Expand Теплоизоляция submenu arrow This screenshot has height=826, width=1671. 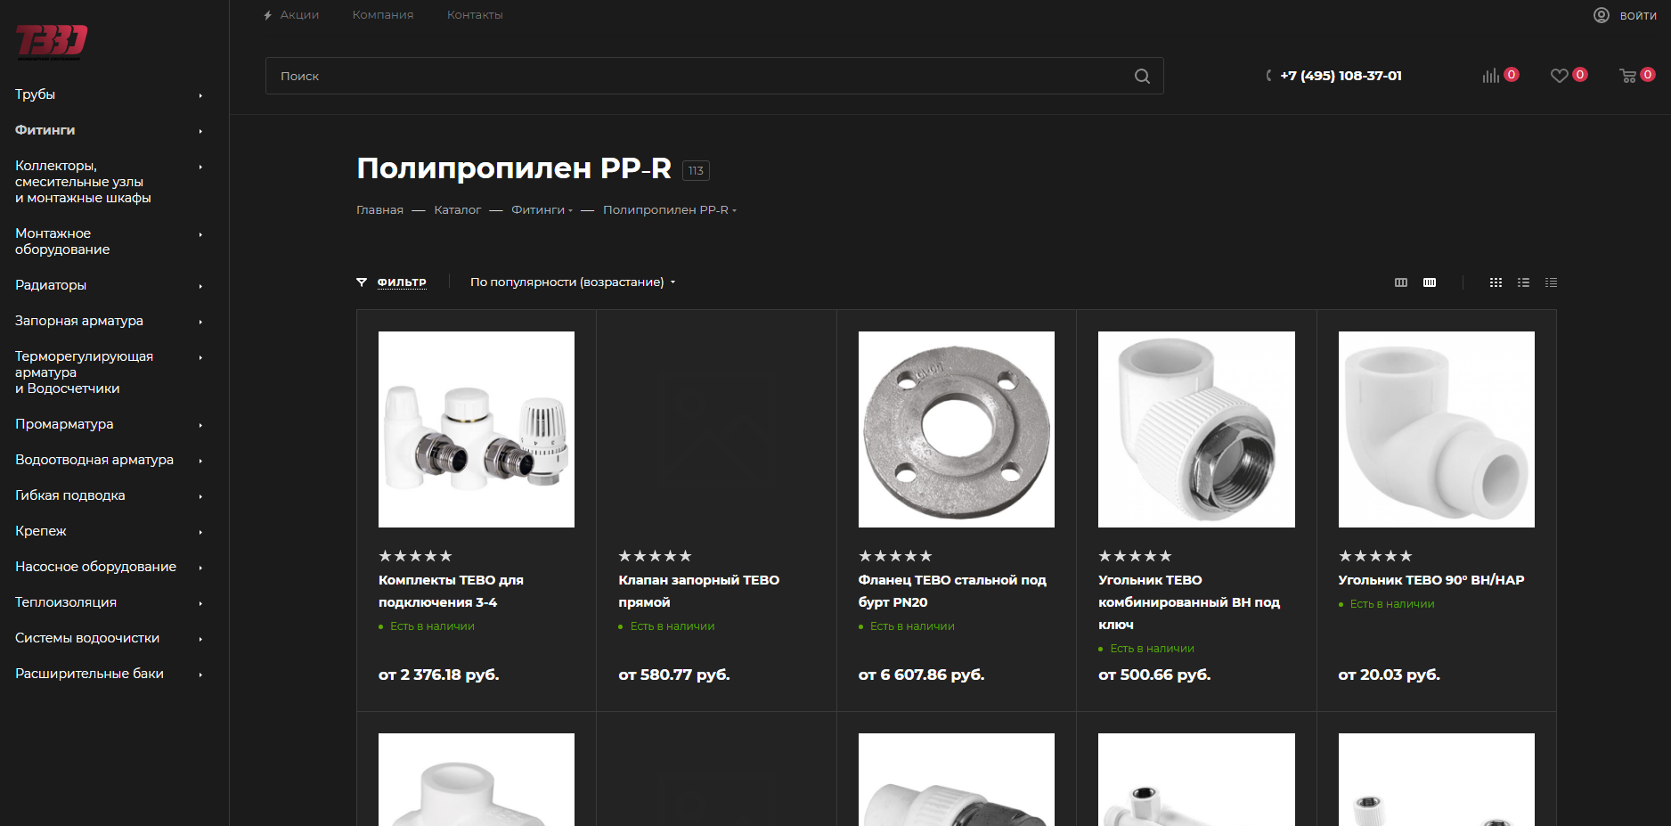200,603
